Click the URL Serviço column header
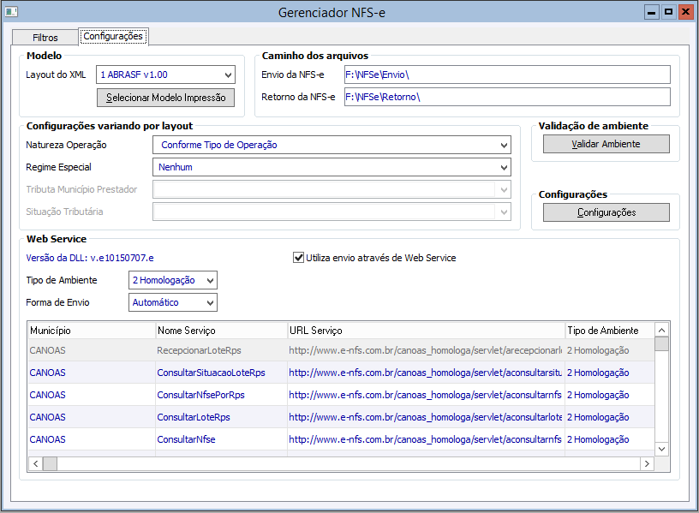The width and height of the screenshot is (699, 513). 425,330
